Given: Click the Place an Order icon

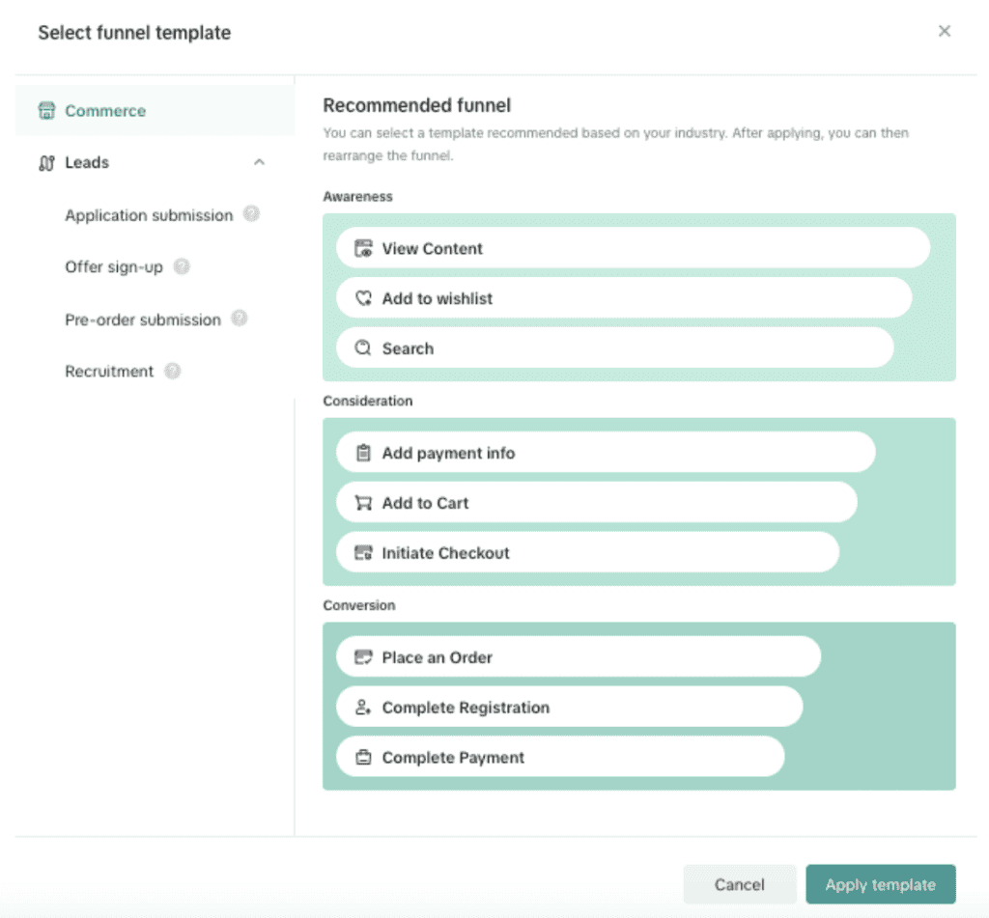Looking at the screenshot, I should [363, 657].
